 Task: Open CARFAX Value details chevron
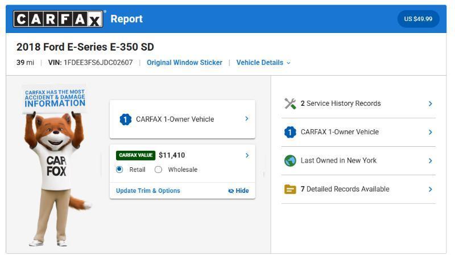coord(247,155)
